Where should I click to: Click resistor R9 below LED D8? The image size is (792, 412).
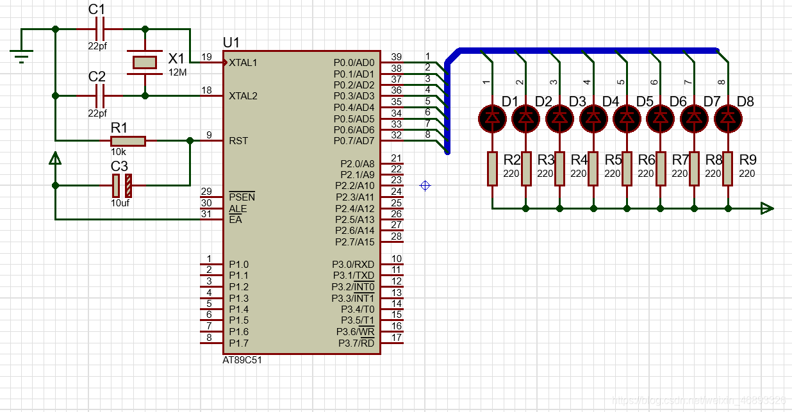tap(727, 169)
